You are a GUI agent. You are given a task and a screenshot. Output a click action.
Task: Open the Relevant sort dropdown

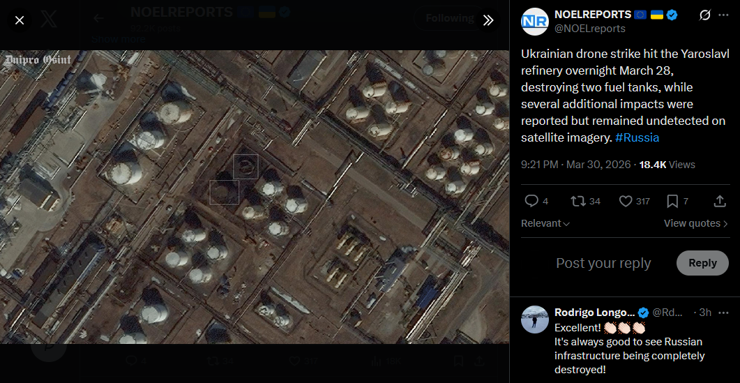pyautogui.click(x=545, y=223)
